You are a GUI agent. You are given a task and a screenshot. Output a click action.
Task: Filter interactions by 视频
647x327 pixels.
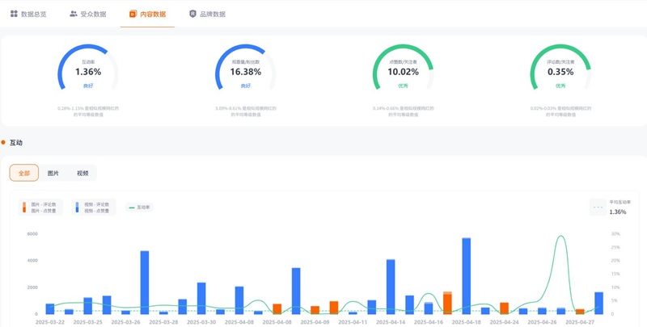[82, 173]
